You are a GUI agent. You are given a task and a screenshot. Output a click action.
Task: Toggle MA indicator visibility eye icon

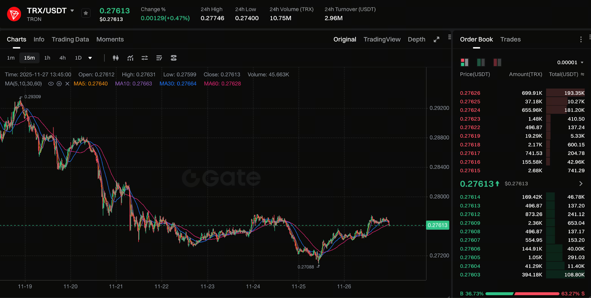(x=51, y=84)
